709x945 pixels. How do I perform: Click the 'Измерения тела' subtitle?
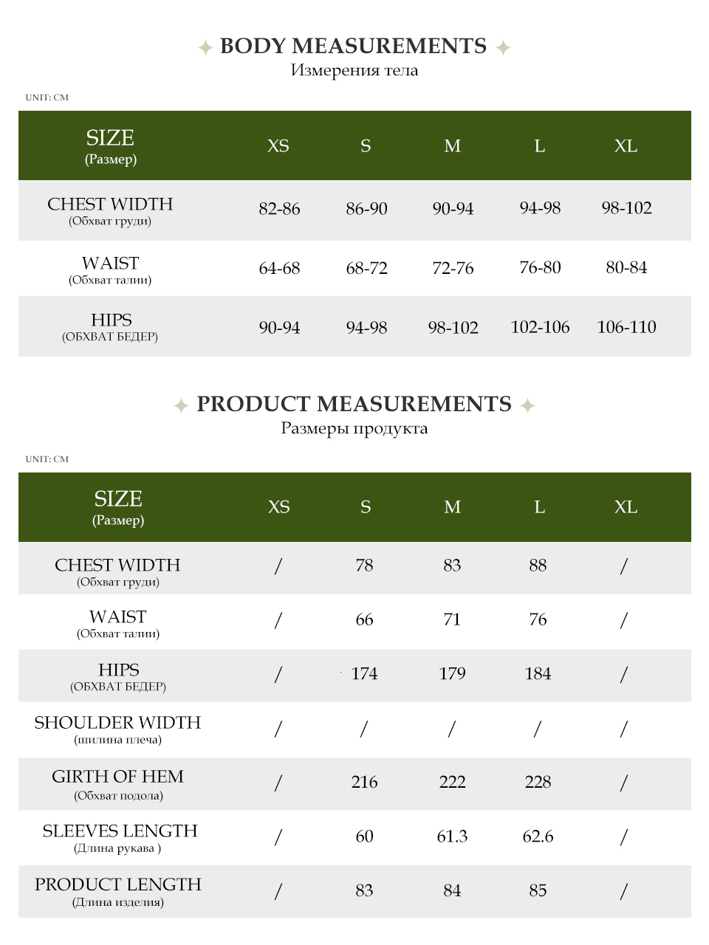[354, 71]
